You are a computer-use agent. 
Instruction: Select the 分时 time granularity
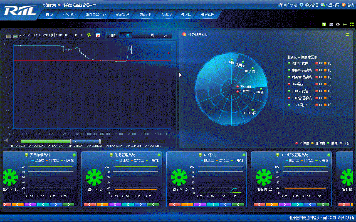(x=112, y=35)
